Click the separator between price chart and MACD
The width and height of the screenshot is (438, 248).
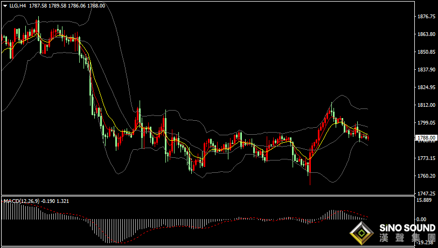coord(207,196)
